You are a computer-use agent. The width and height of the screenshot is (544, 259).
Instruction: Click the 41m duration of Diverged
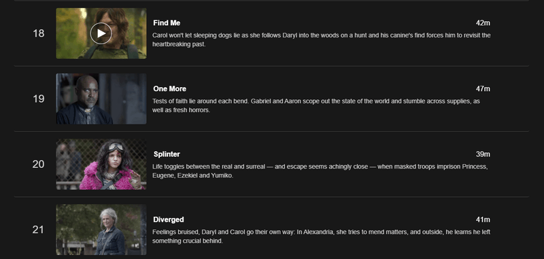point(483,220)
